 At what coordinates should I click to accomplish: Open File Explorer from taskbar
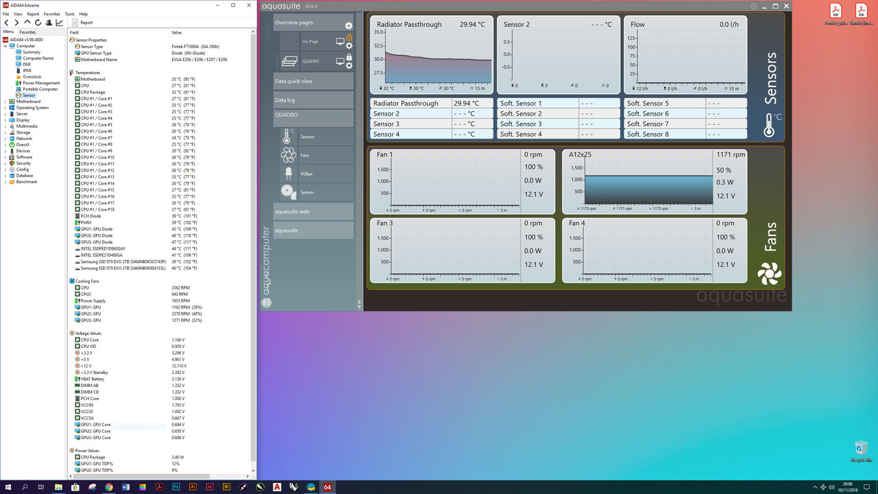(x=58, y=486)
